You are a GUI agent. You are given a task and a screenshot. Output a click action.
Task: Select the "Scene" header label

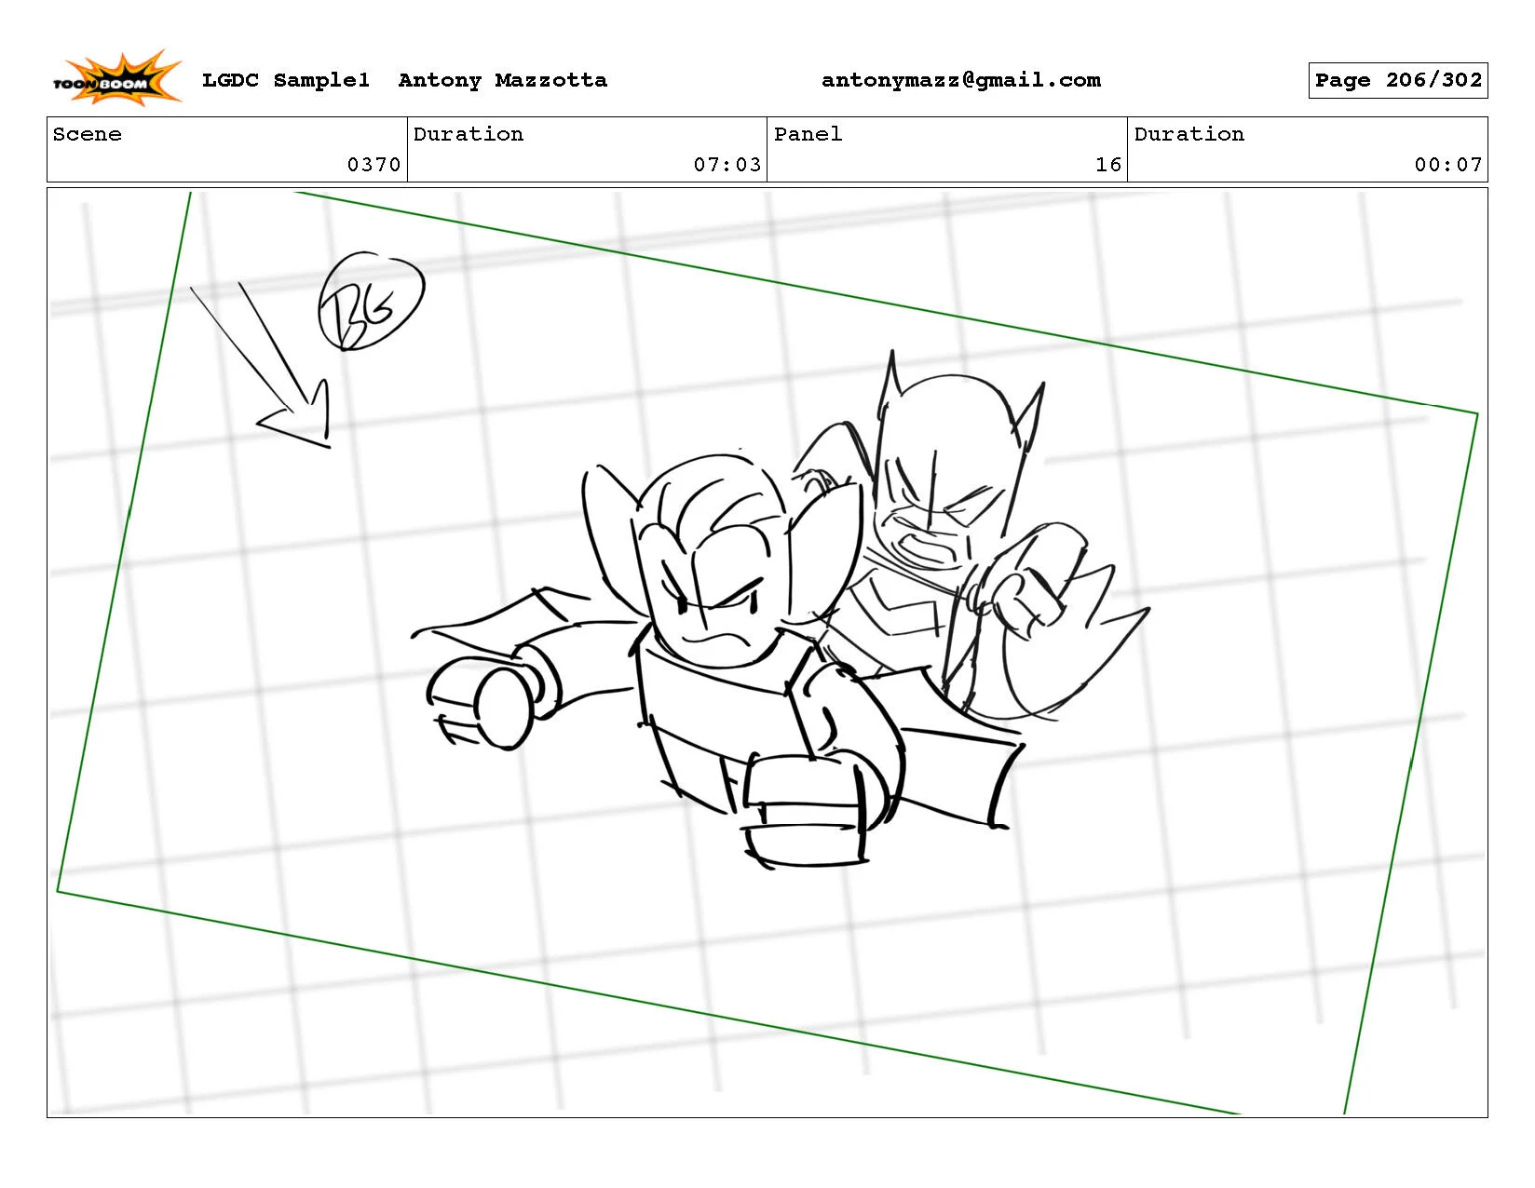pos(88,134)
